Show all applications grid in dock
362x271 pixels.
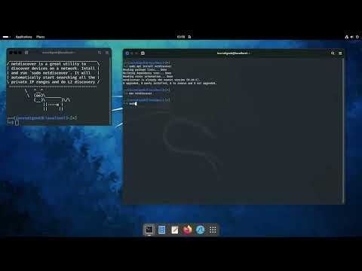tap(213, 230)
